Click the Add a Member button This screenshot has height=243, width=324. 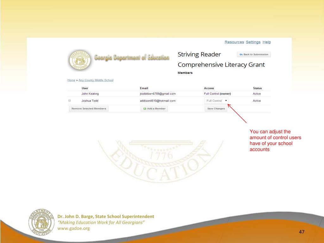(x=154, y=109)
